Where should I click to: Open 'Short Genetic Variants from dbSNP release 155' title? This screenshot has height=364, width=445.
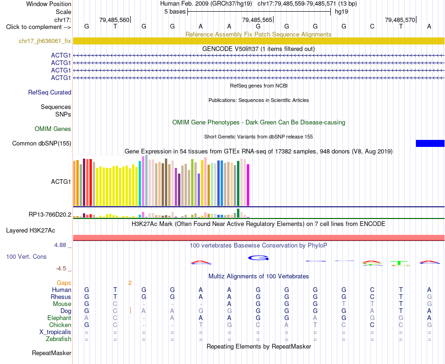pos(259,137)
